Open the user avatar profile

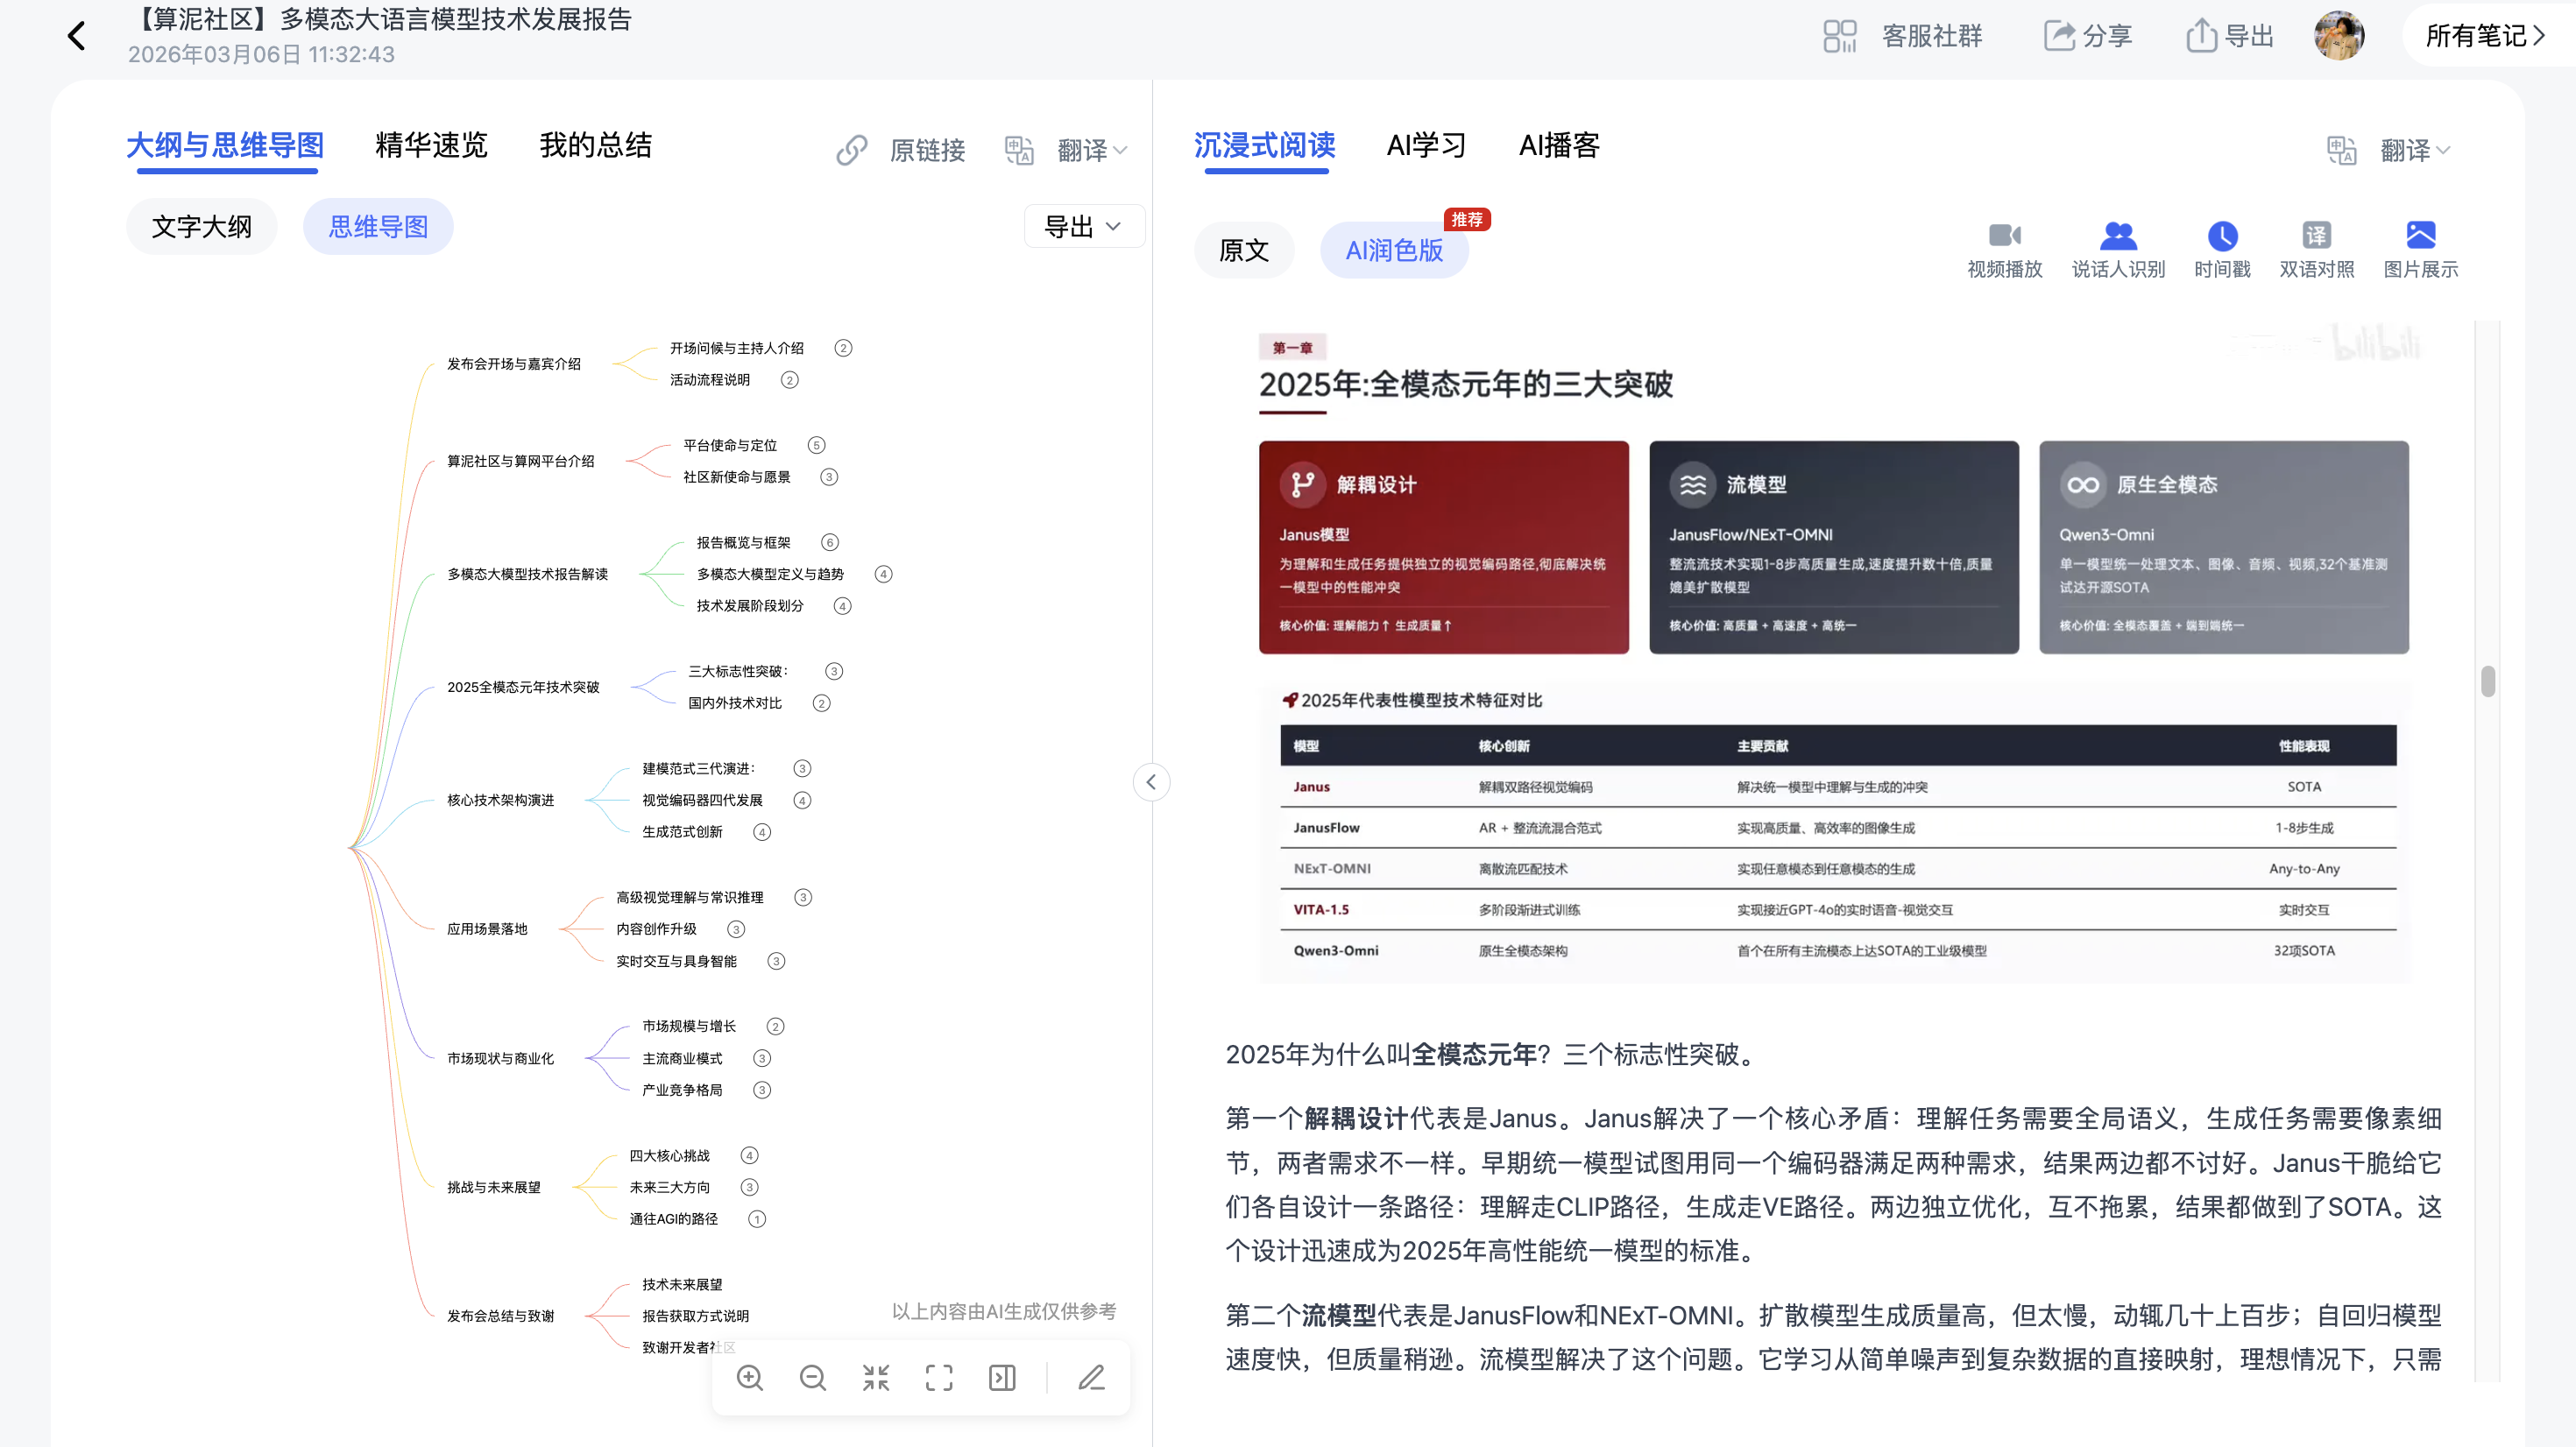[2339, 36]
